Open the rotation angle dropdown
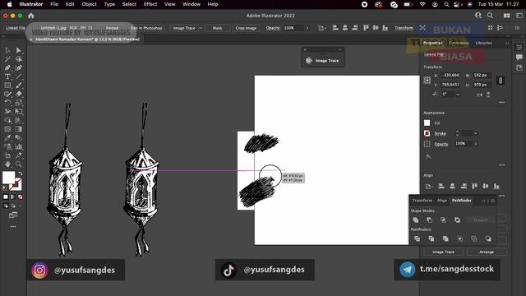Screen dimensions: 526x296 click(458, 95)
